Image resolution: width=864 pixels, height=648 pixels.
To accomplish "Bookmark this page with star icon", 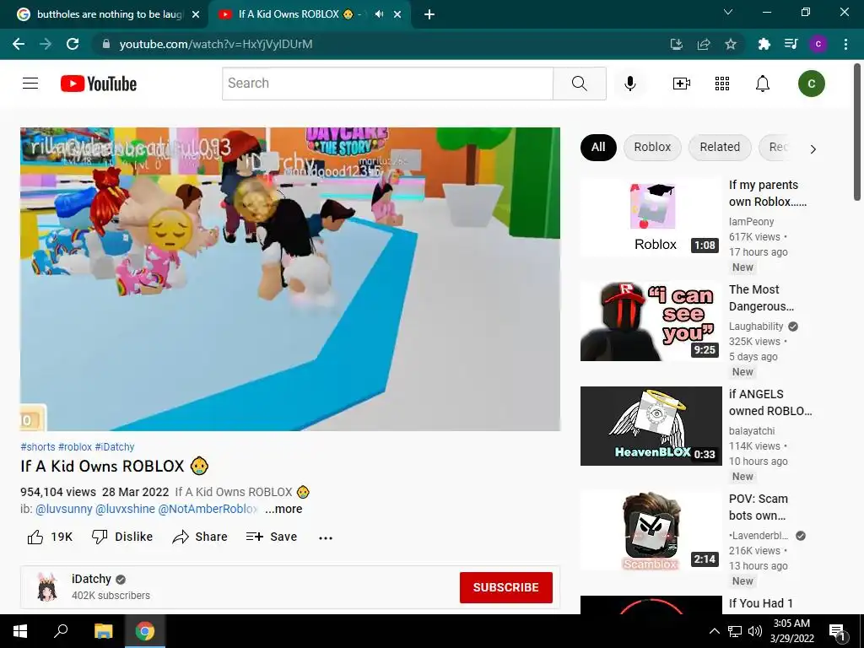I will click(731, 44).
